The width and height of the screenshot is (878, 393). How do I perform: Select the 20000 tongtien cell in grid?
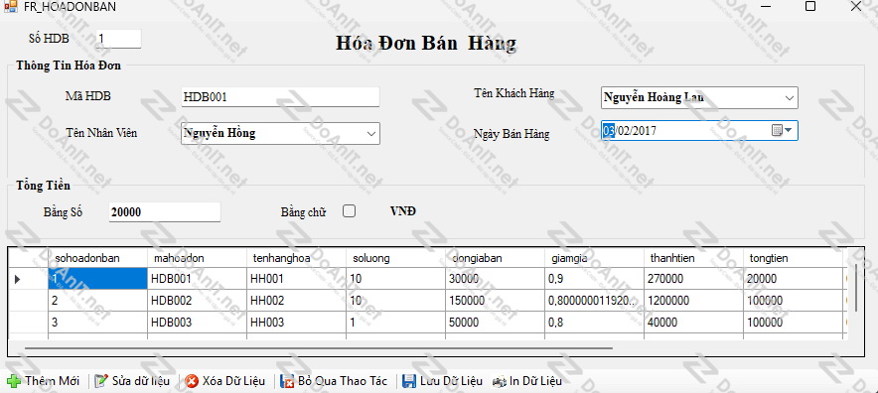pyautogui.click(x=794, y=278)
